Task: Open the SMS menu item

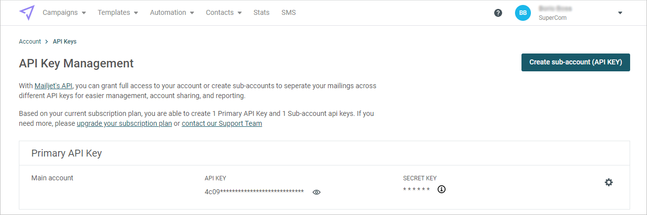Action: tap(288, 13)
